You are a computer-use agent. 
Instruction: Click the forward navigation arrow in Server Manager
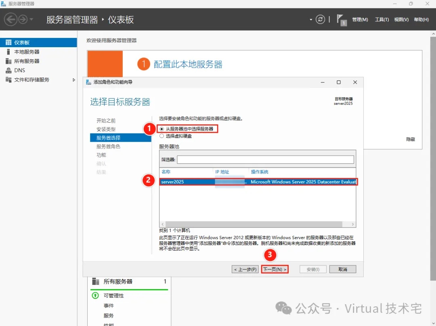[23, 19]
